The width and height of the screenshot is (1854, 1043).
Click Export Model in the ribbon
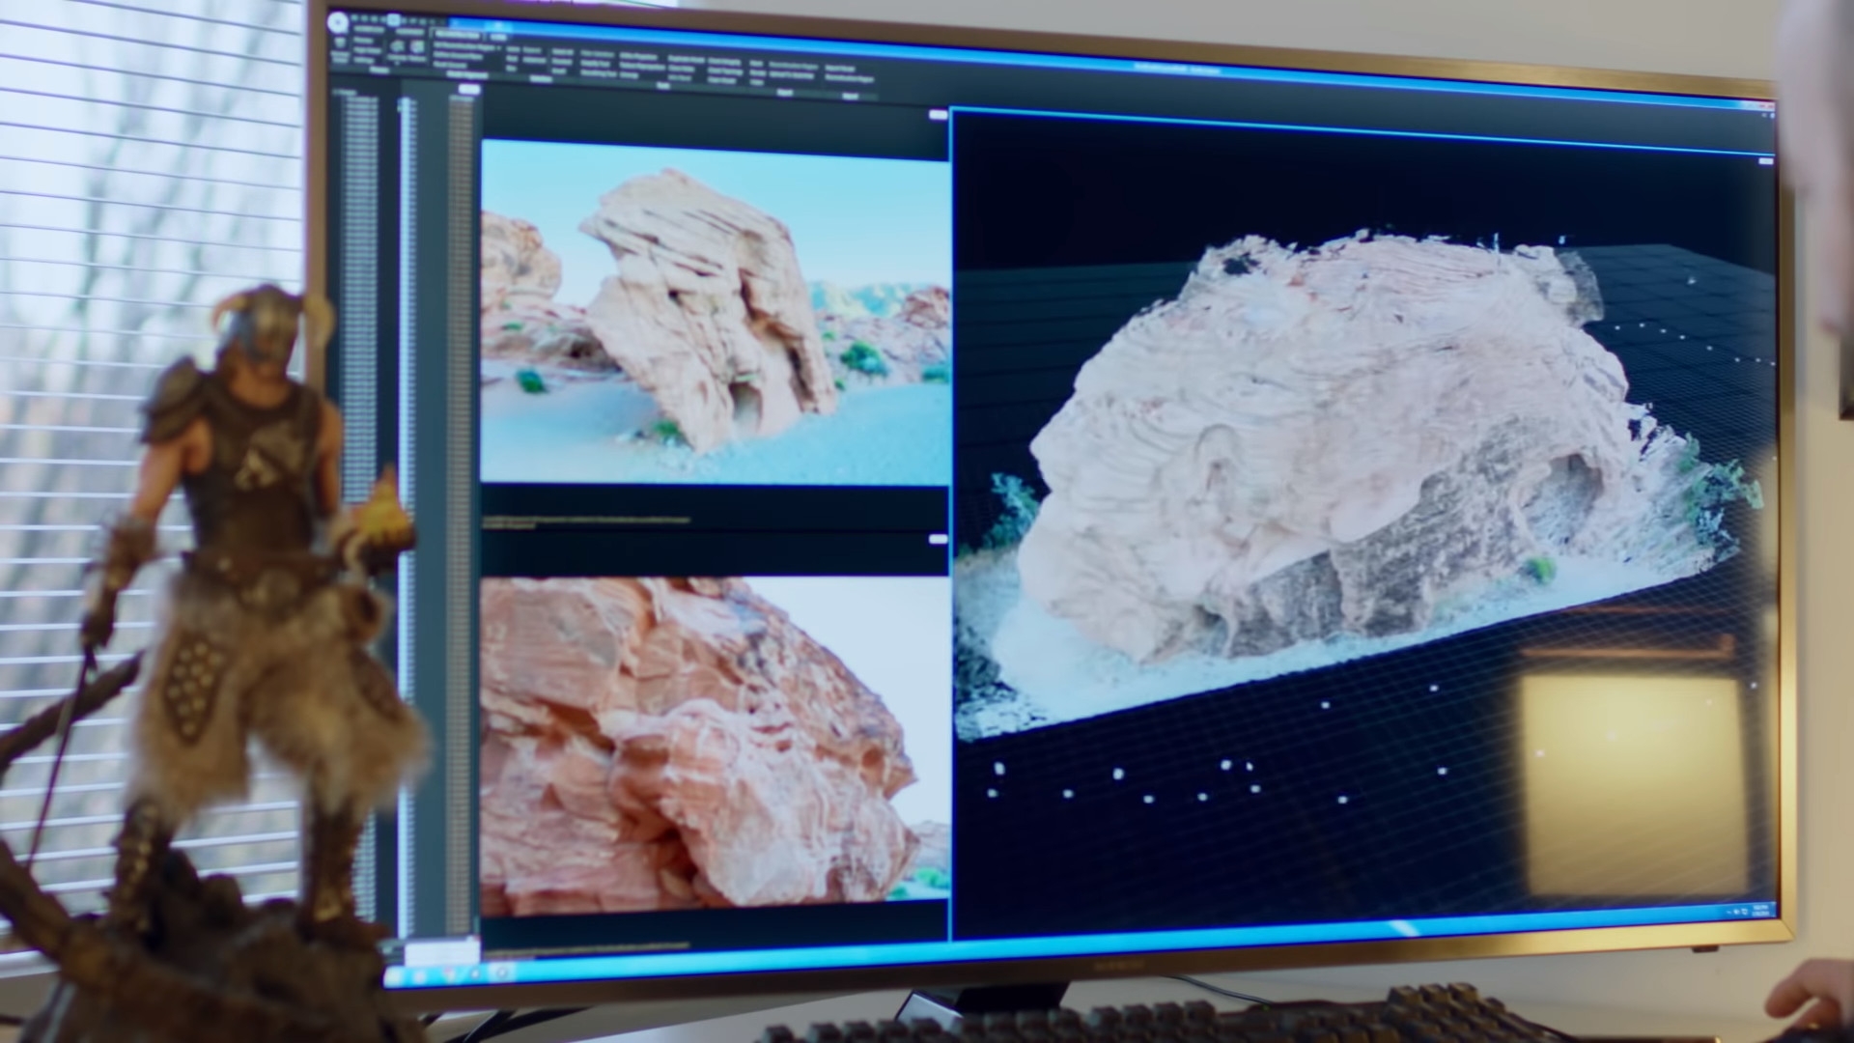tap(839, 69)
